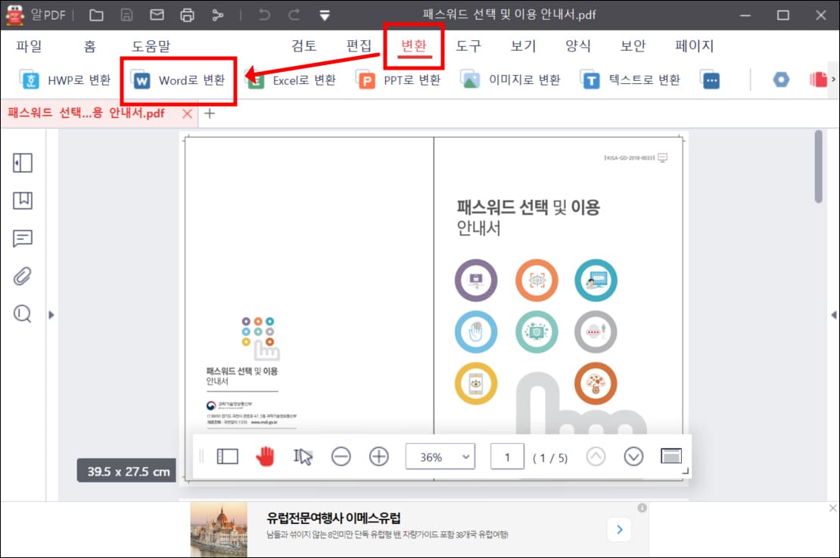Open the Attachments panel with paperclip icon
Viewport: 840px width, 558px height.
[x=23, y=276]
